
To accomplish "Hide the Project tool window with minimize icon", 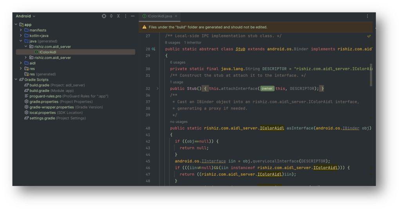I will [133, 16].
